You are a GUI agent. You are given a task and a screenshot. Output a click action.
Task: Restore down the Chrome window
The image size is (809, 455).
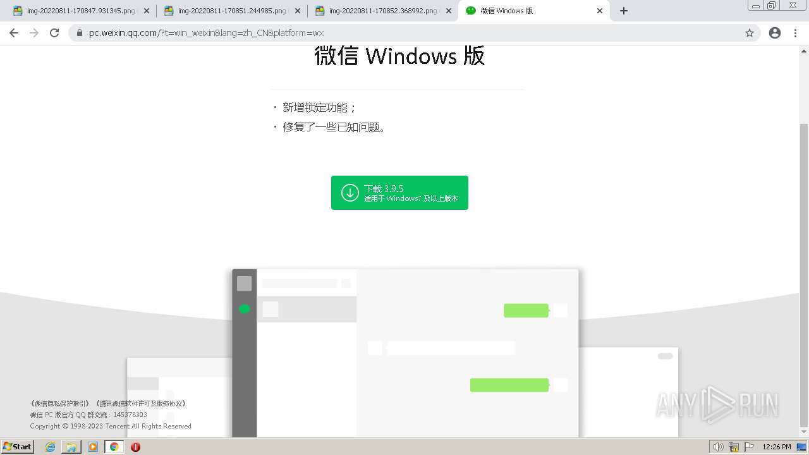tap(772, 6)
